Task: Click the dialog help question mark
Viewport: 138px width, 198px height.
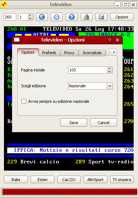Action: coord(110,40)
